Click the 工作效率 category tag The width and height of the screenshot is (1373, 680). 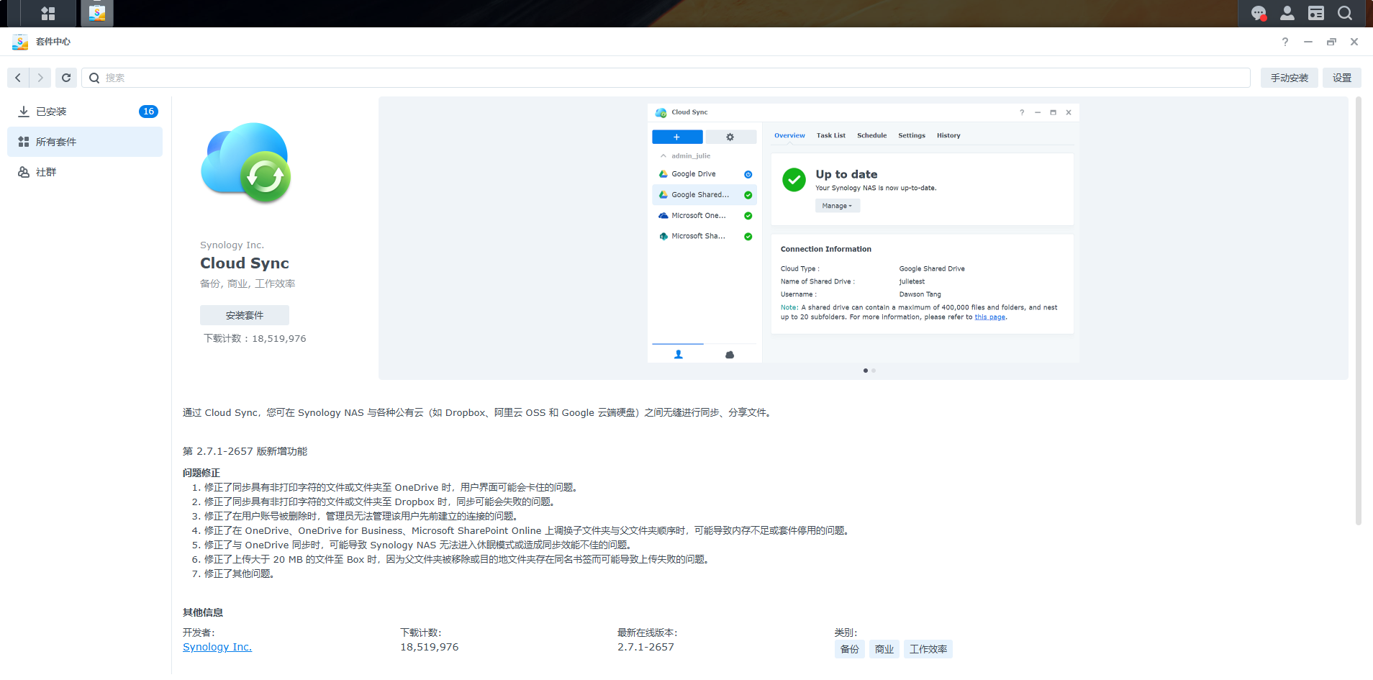pyautogui.click(x=928, y=649)
